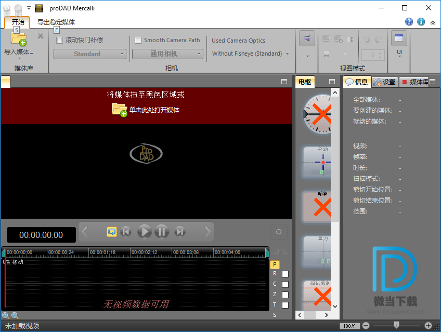Expand the dropdown arrow under Import Media

[x=19, y=58]
